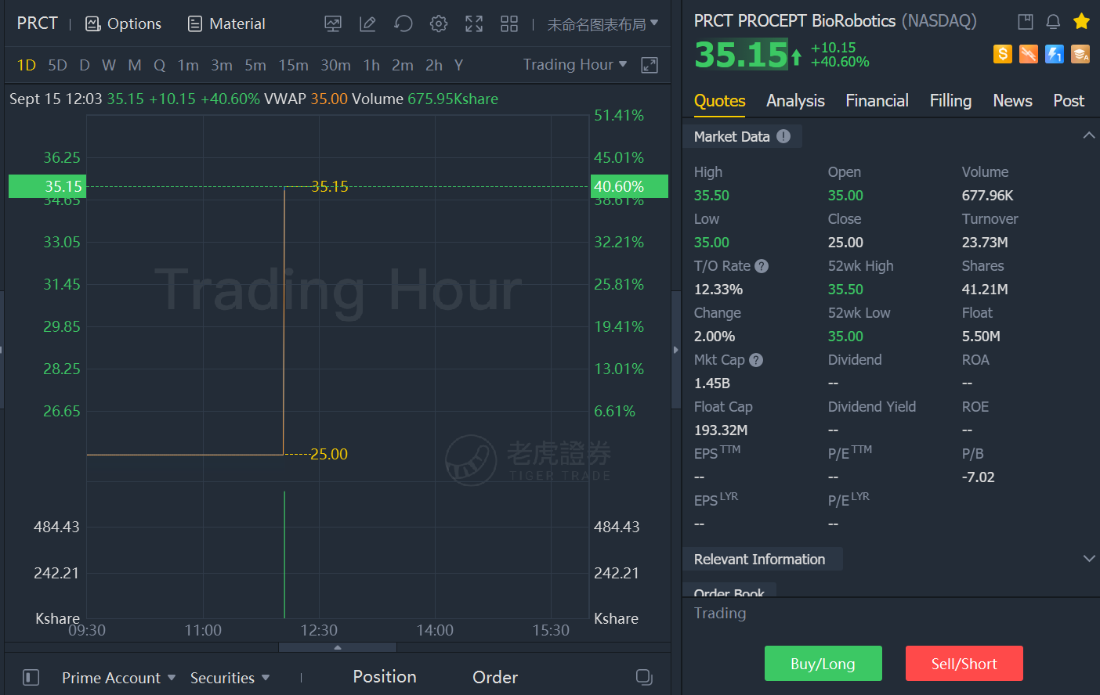Click the brown layers badge
Screen dimensions: 1100x695
(x=1080, y=54)
